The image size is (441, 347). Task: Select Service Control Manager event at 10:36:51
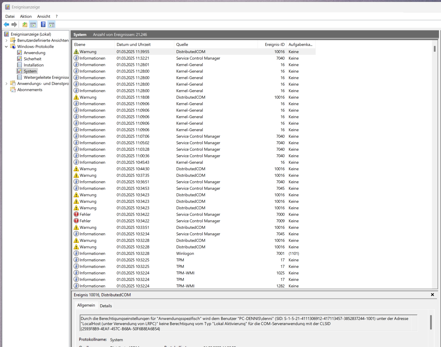click(194, 182)
